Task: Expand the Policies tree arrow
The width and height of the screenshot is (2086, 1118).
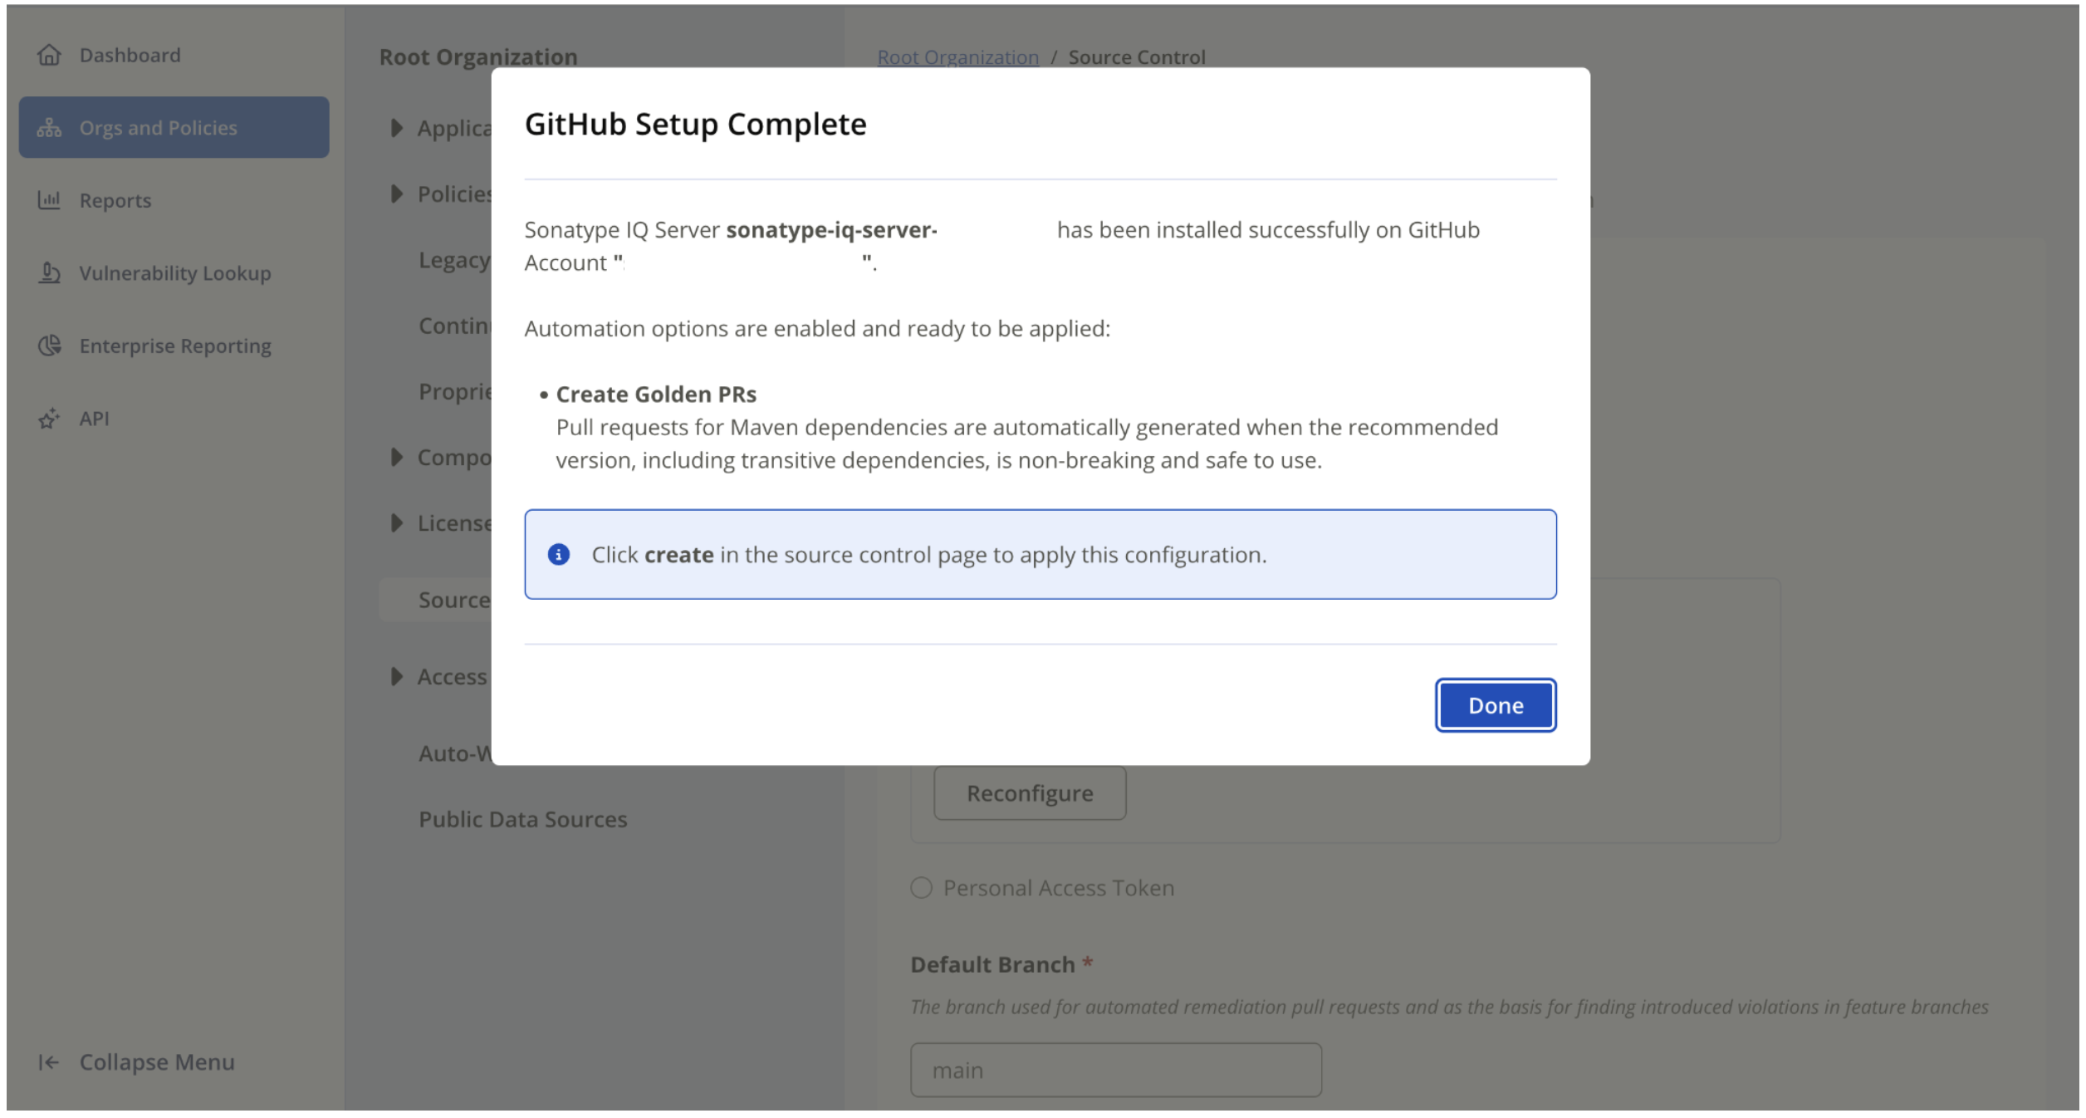Action: tap(396, 194)
